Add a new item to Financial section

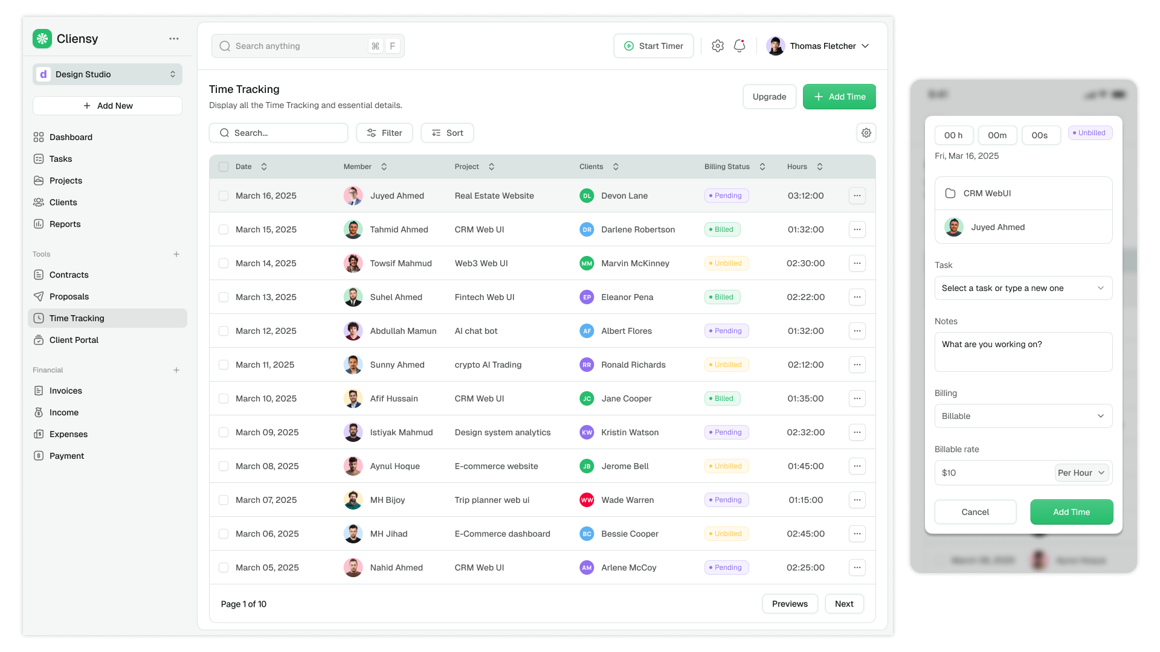click(x=176, y=370)
